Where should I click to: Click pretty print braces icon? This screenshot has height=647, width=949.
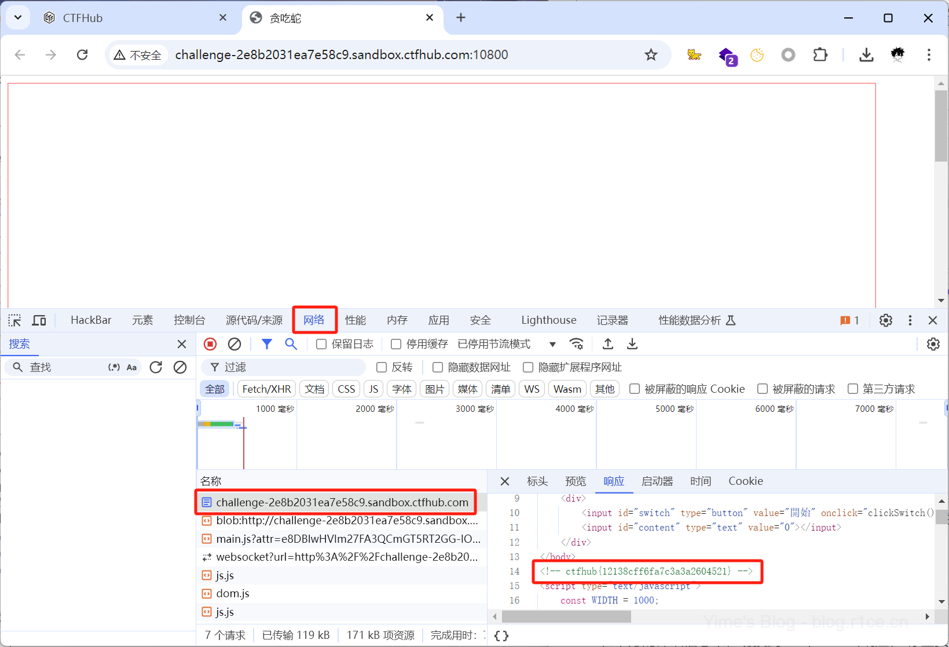(501, 635)
